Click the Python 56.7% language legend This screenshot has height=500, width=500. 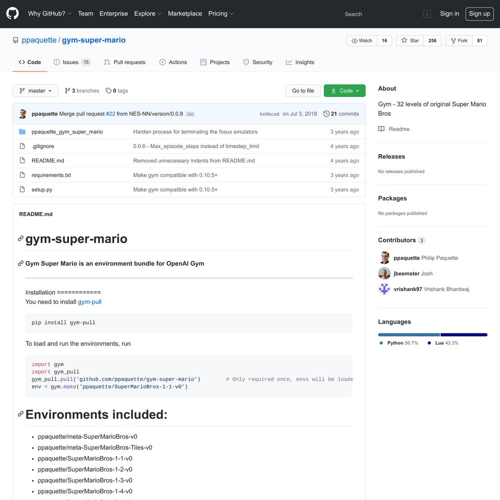399,343
